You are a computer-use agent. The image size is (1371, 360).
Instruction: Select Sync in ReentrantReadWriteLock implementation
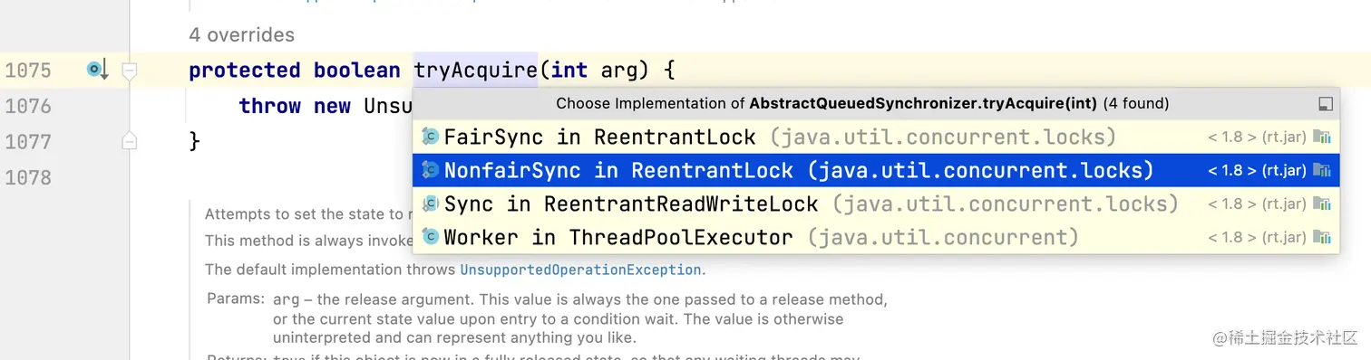point(876,204)
